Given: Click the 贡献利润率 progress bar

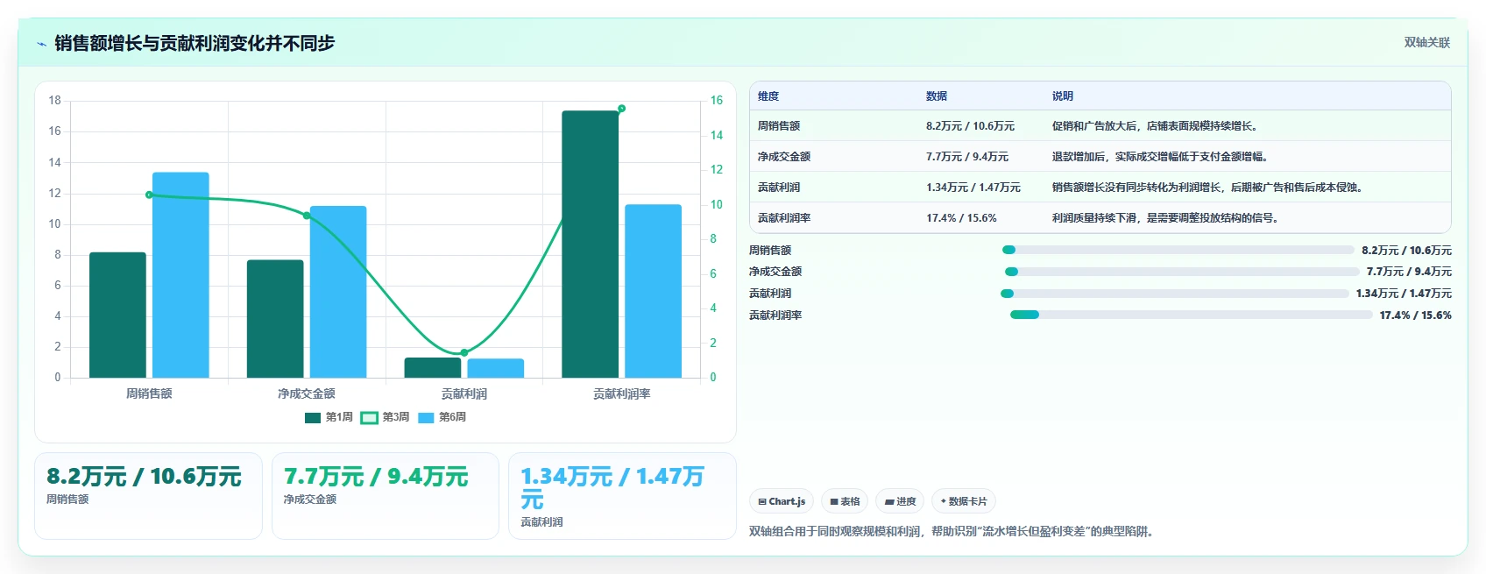Looking at the screenshot, I should point(1191,315).
